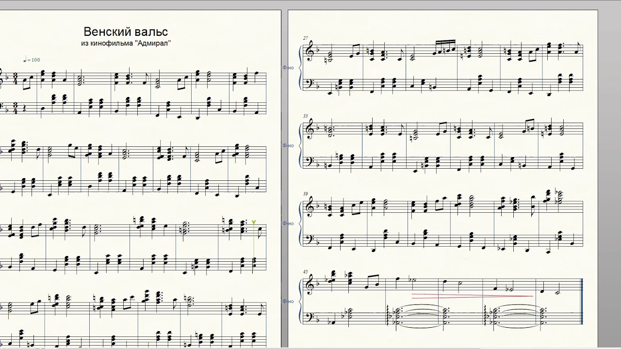Select measure number 27
Image resolution: width=621 pixels, height=349 pixels.
[x=306, y=38]
